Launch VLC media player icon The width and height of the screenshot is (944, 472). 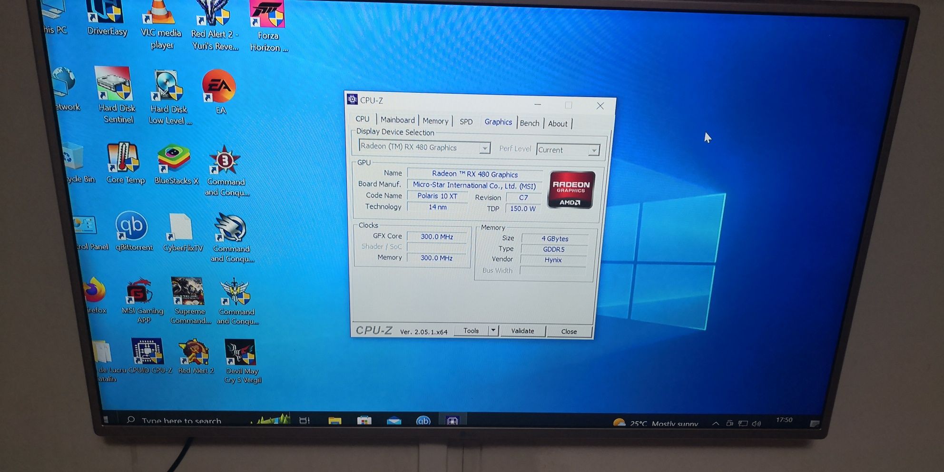coord(161,24)
